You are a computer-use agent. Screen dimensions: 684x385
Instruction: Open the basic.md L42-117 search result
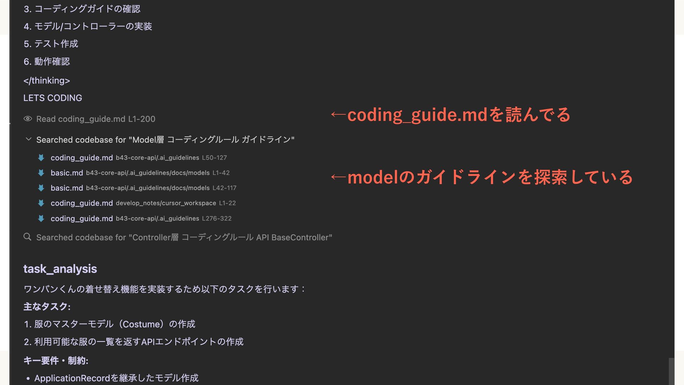(67, 188)
